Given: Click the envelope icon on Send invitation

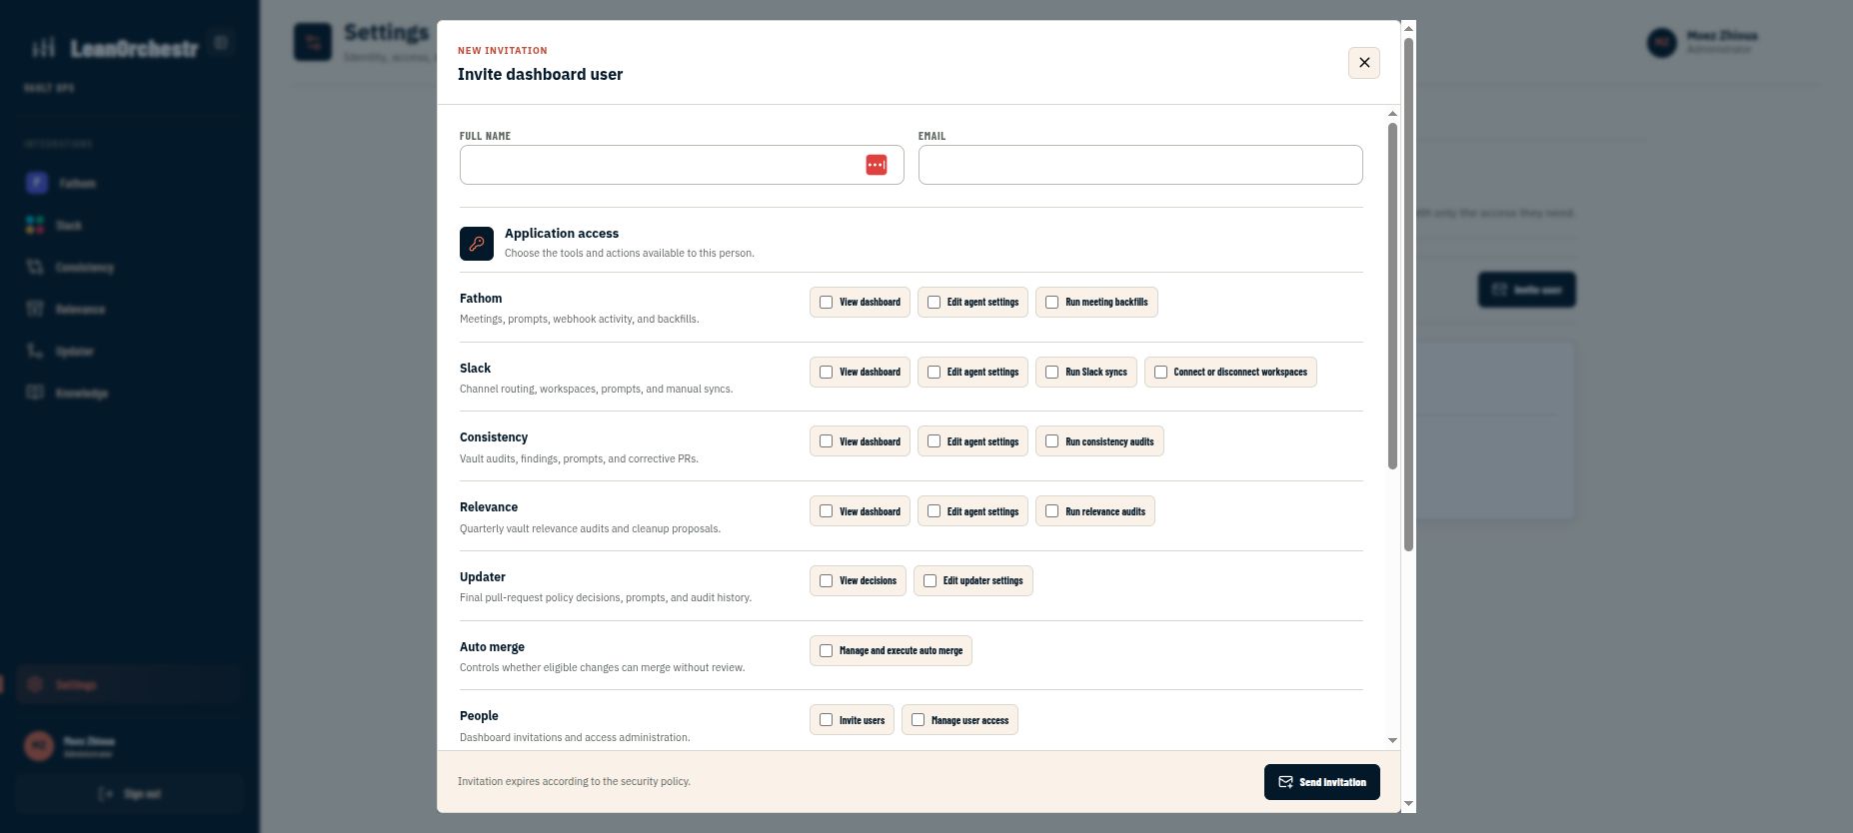Looking at the screenshot, I should pyautogui.click(x=1286, y=782).
